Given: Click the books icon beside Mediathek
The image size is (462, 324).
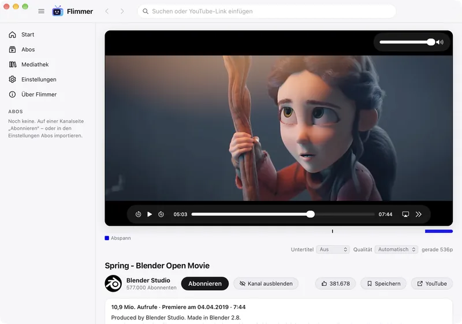Looking at the screenshot, I should [x=12, y=65].
